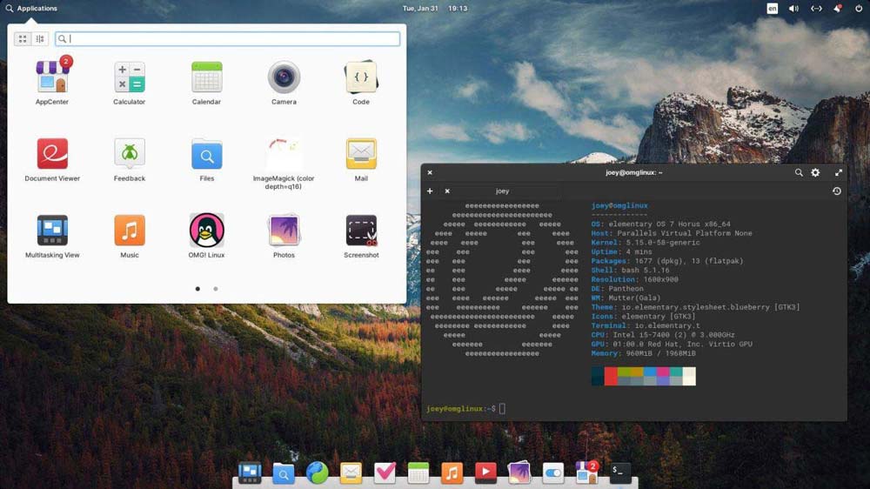
Task: Open Tasks from the dock
Action: pyautogui.click(x=385, y=473)
